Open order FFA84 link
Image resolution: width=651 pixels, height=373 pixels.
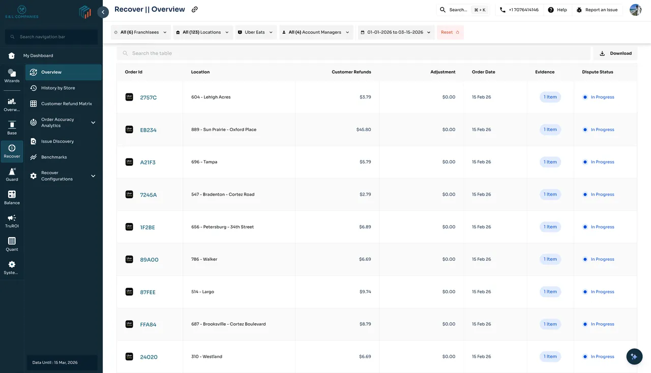coord(148,325)
